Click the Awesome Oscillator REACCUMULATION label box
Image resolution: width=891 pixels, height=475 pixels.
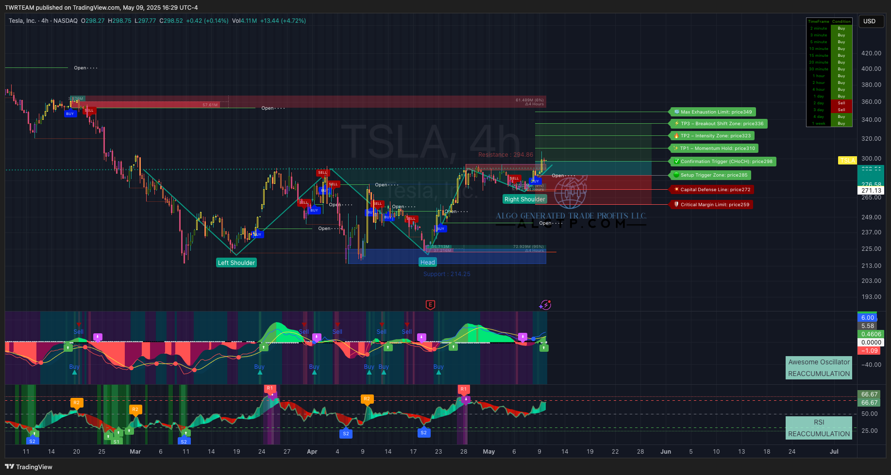pos(819,368)
